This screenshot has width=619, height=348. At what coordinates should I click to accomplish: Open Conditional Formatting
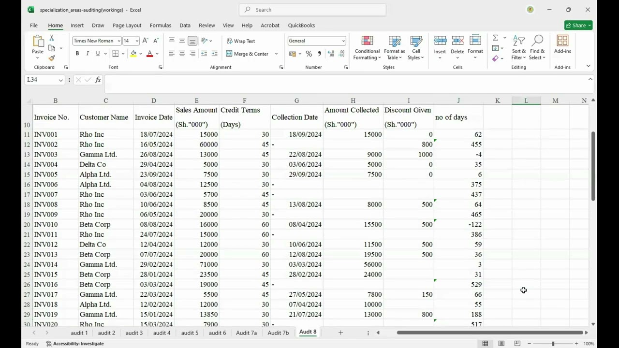click(x=367, y=48)
